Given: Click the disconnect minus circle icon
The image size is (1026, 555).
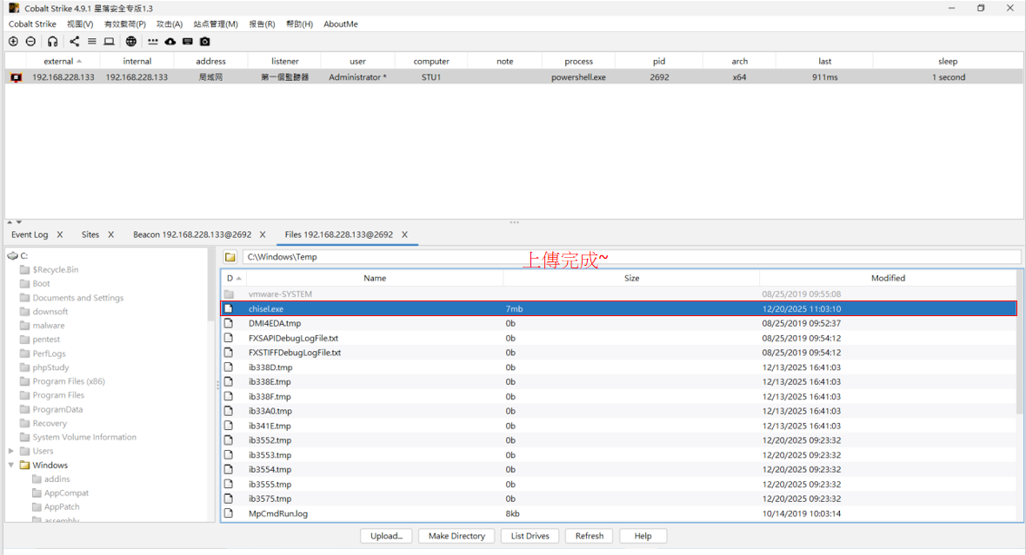Looking at the screenshot, I should point(30,41).
